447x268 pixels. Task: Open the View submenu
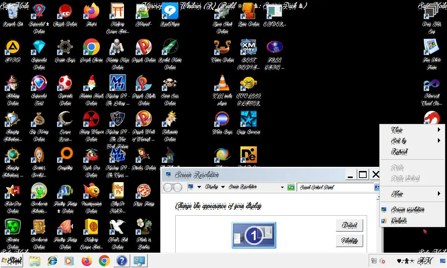tap(412, 130)
